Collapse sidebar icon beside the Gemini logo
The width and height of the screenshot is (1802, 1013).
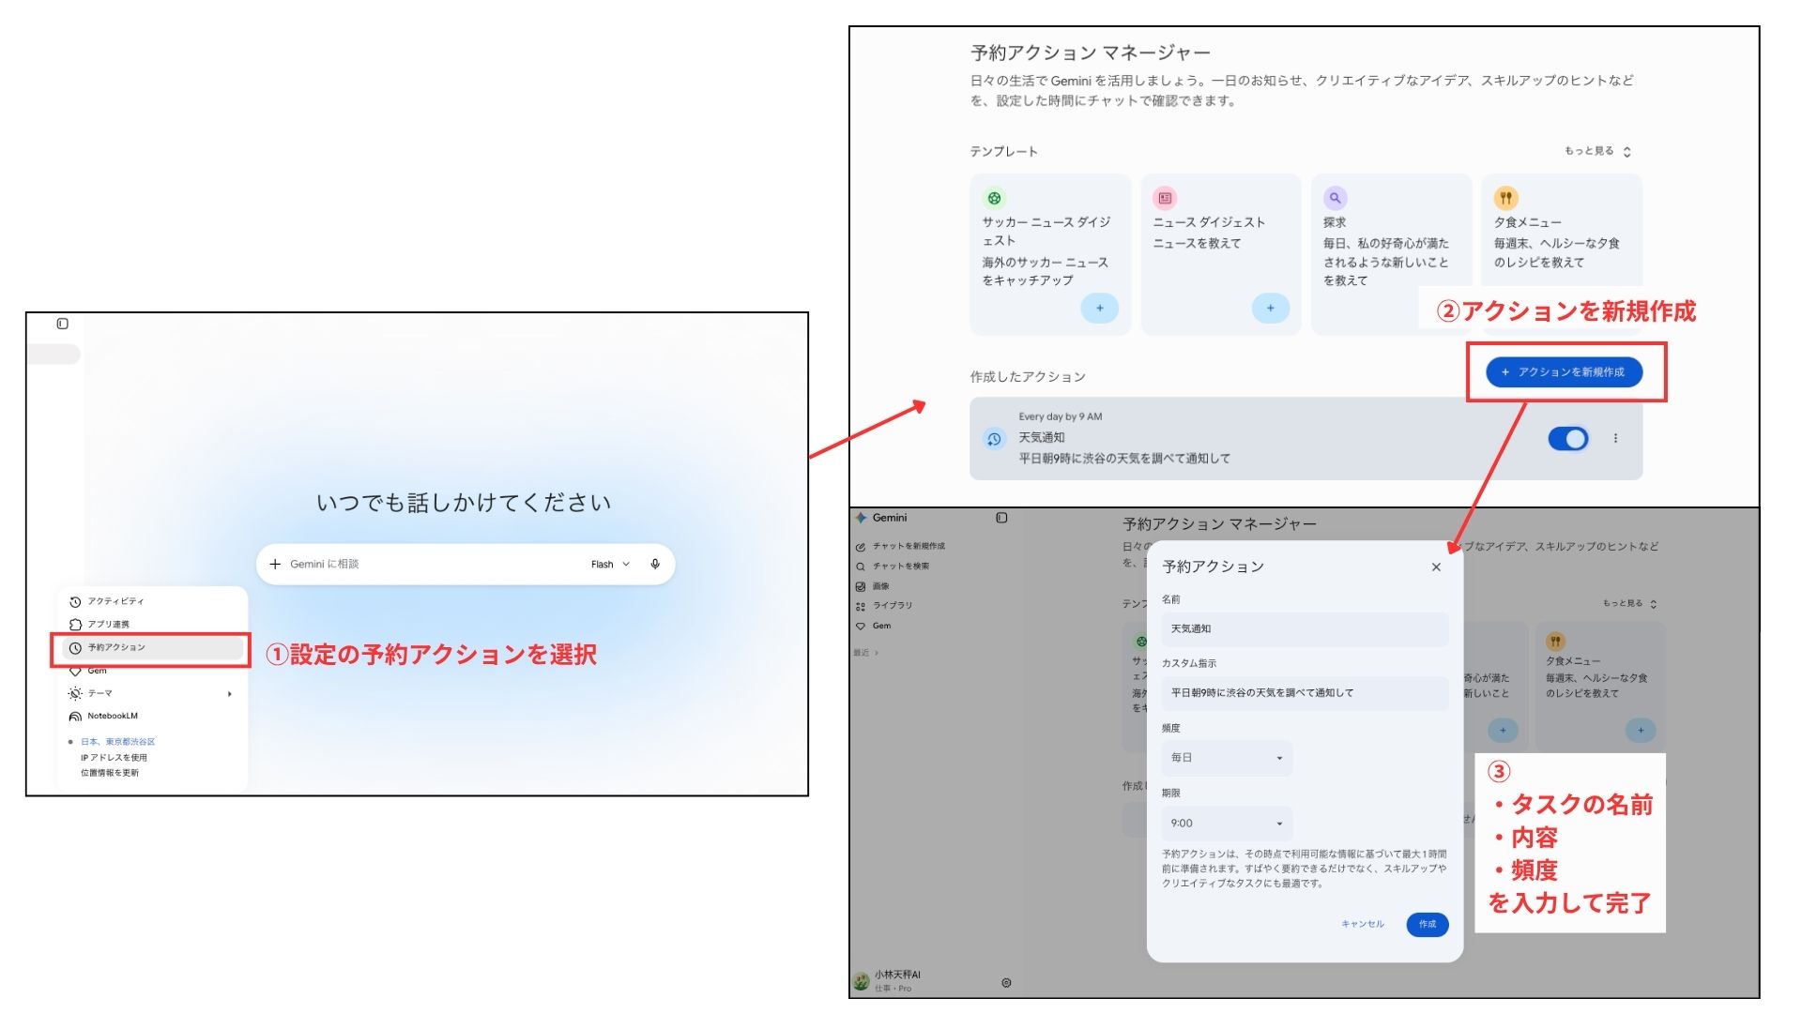(1001, 518)
